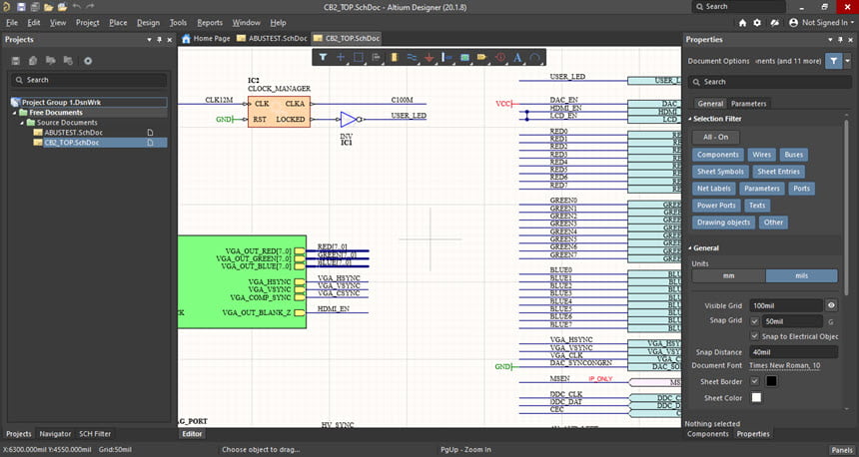Pick the white Sheet Color swatch
Image resolution: width=859 pixels, height=457 pixels.
pyautogui.click(x=756, y=397)
